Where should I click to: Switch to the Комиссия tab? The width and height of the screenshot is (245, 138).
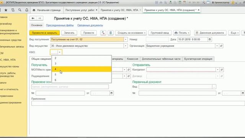[x=132, y=59]
